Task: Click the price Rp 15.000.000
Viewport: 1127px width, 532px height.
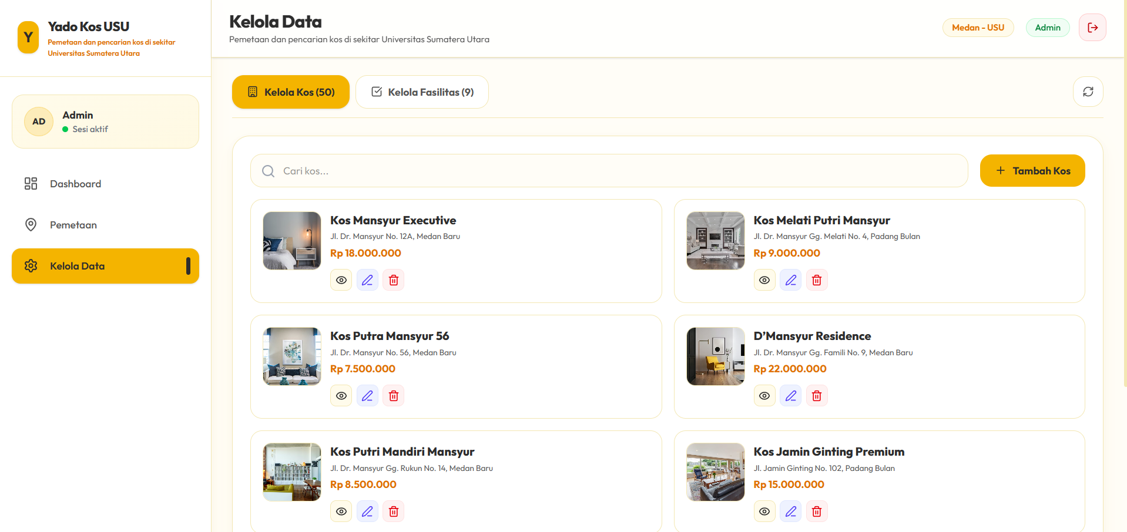Action: click(x=789, y=484)
